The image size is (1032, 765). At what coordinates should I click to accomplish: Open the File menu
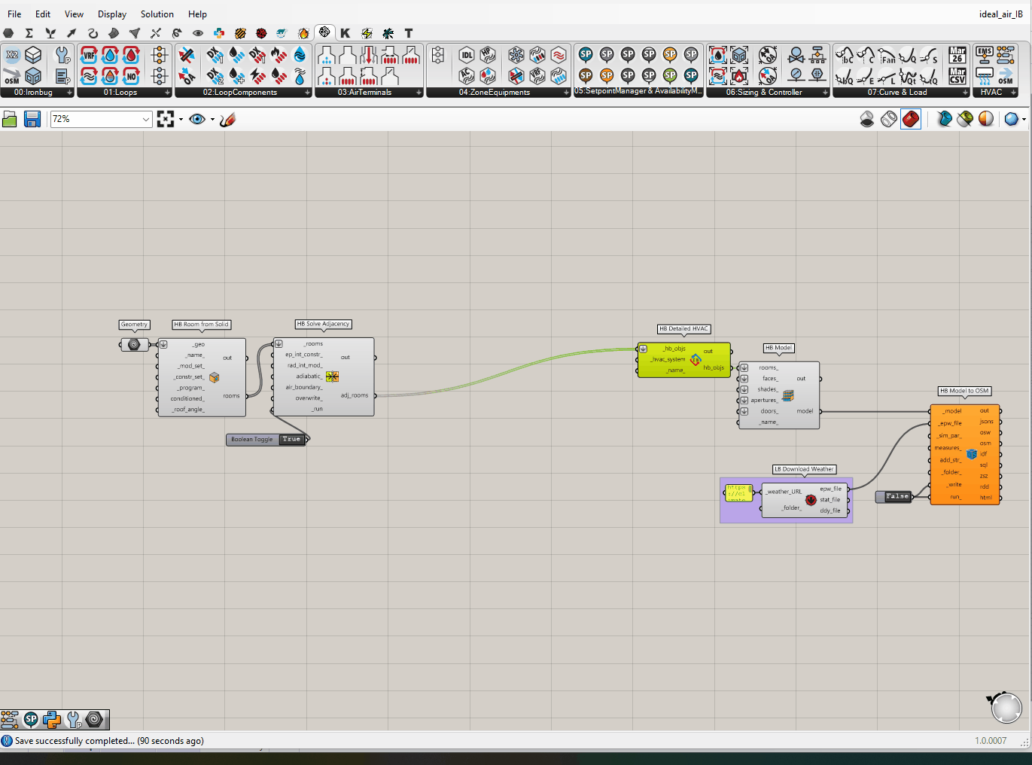coord(14,14)
